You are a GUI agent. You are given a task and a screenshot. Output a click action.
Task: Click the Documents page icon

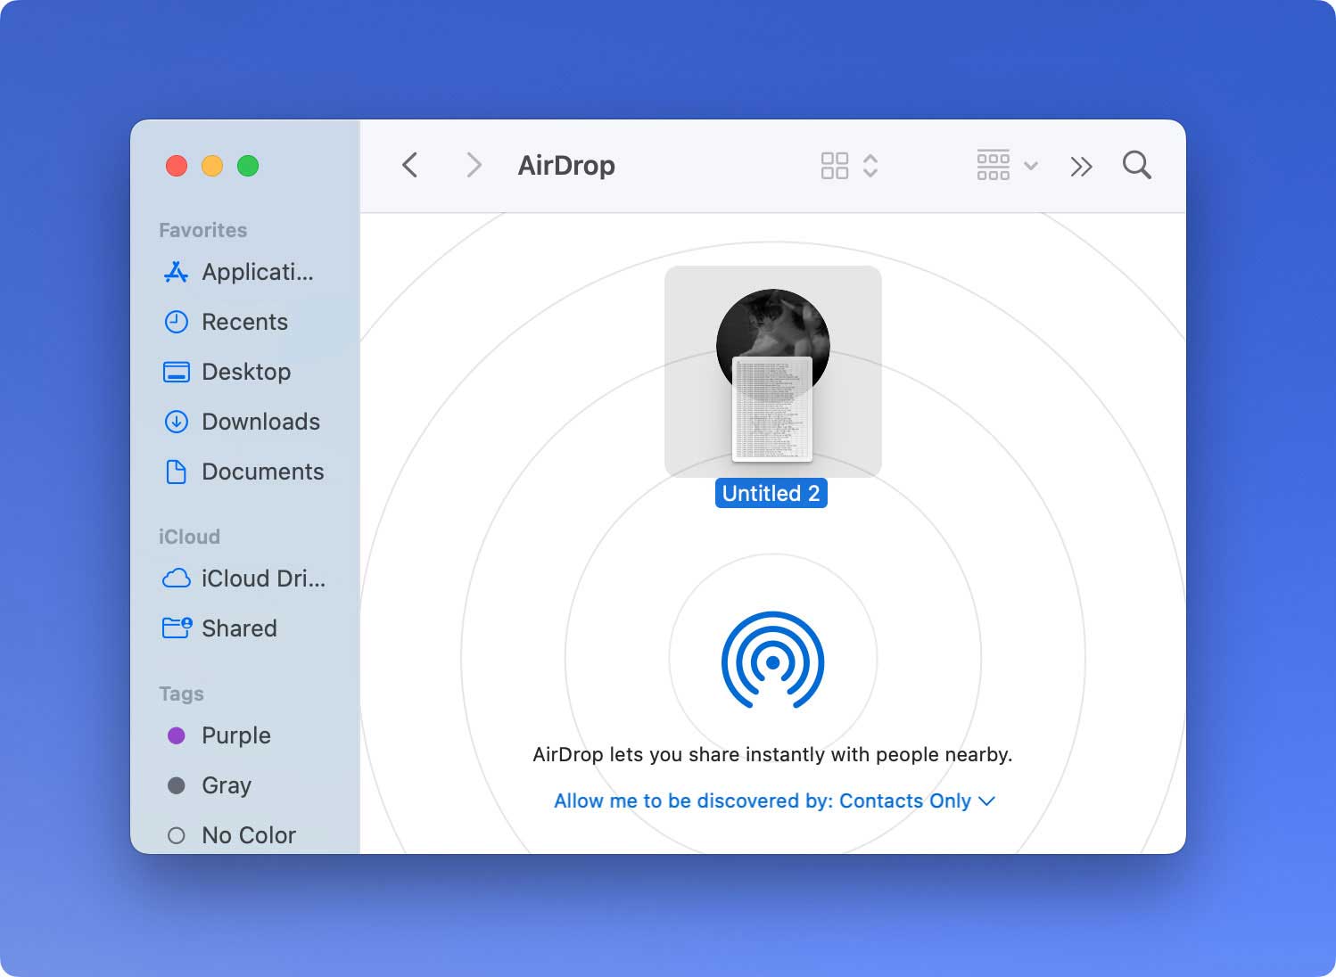pos(177,472)
